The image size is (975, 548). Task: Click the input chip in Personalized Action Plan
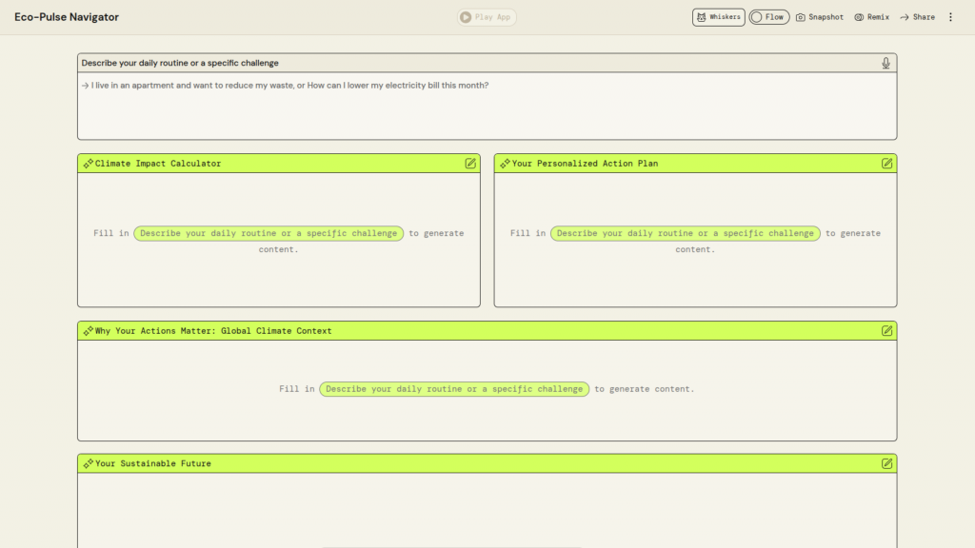685,233
